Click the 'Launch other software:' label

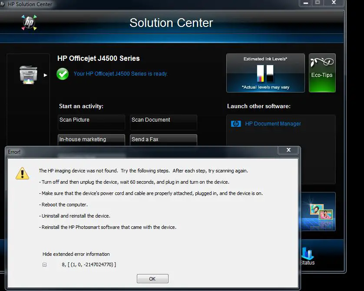click(259, 106)
